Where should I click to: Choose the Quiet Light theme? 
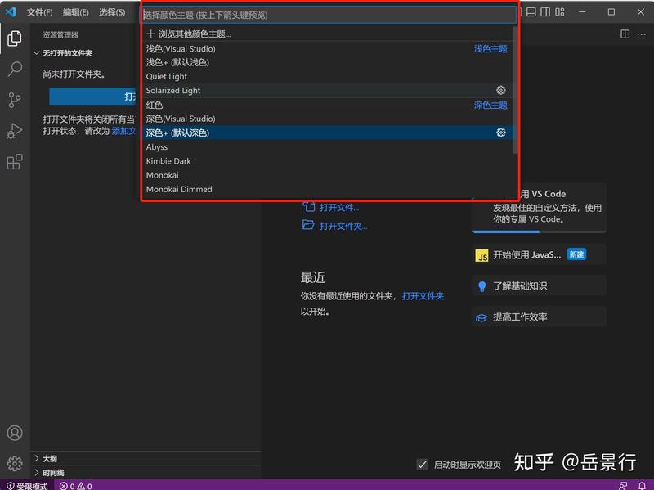coord(329,76)
